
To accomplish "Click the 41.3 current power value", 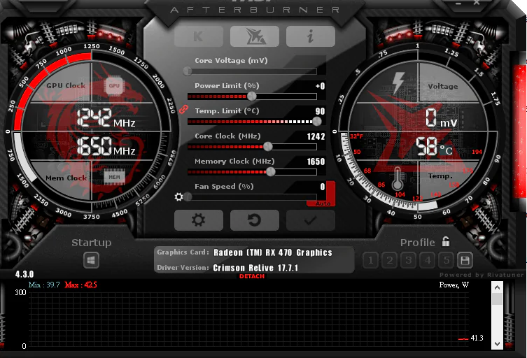I will (x=477, y=338).
